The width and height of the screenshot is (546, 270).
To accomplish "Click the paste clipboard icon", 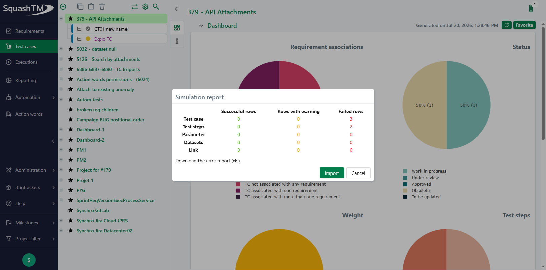I will pyautogui.click(x=91, y=7).
